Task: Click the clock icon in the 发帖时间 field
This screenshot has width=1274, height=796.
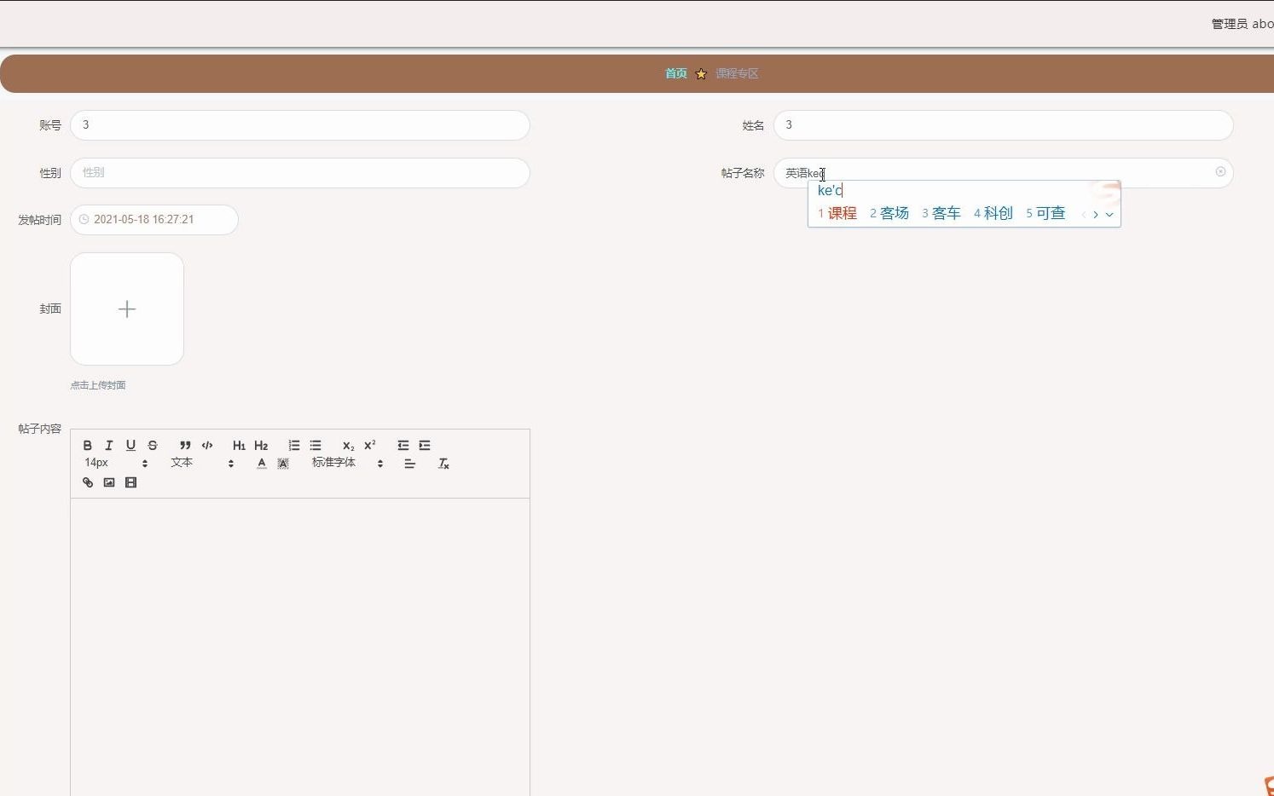Action: [x=84, y=219]
